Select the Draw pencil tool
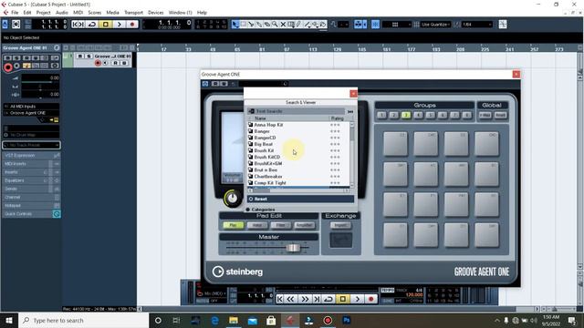 (x=298, y=25)
